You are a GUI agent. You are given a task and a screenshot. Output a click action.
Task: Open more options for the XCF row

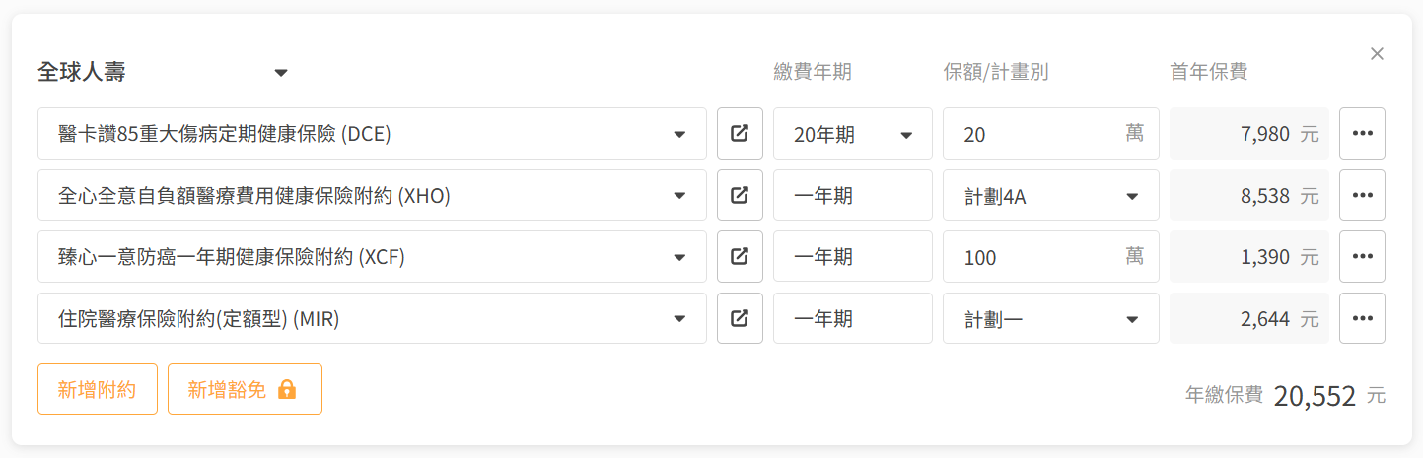(x=1362, y=256)
